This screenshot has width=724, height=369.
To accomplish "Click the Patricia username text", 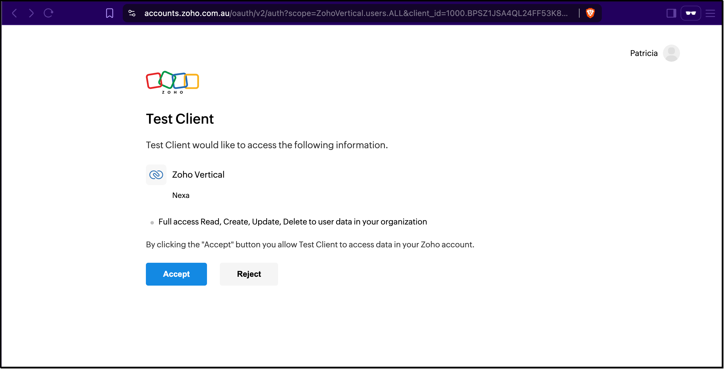I will pos(644,53).
